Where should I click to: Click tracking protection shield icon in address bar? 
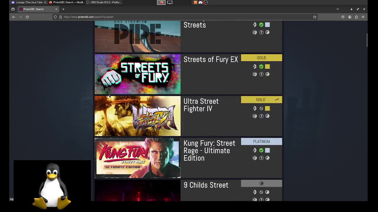55,17
